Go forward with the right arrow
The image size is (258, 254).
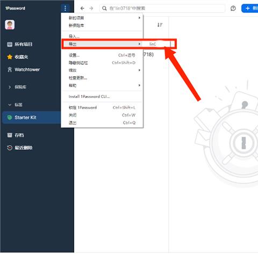coord(91,8)
